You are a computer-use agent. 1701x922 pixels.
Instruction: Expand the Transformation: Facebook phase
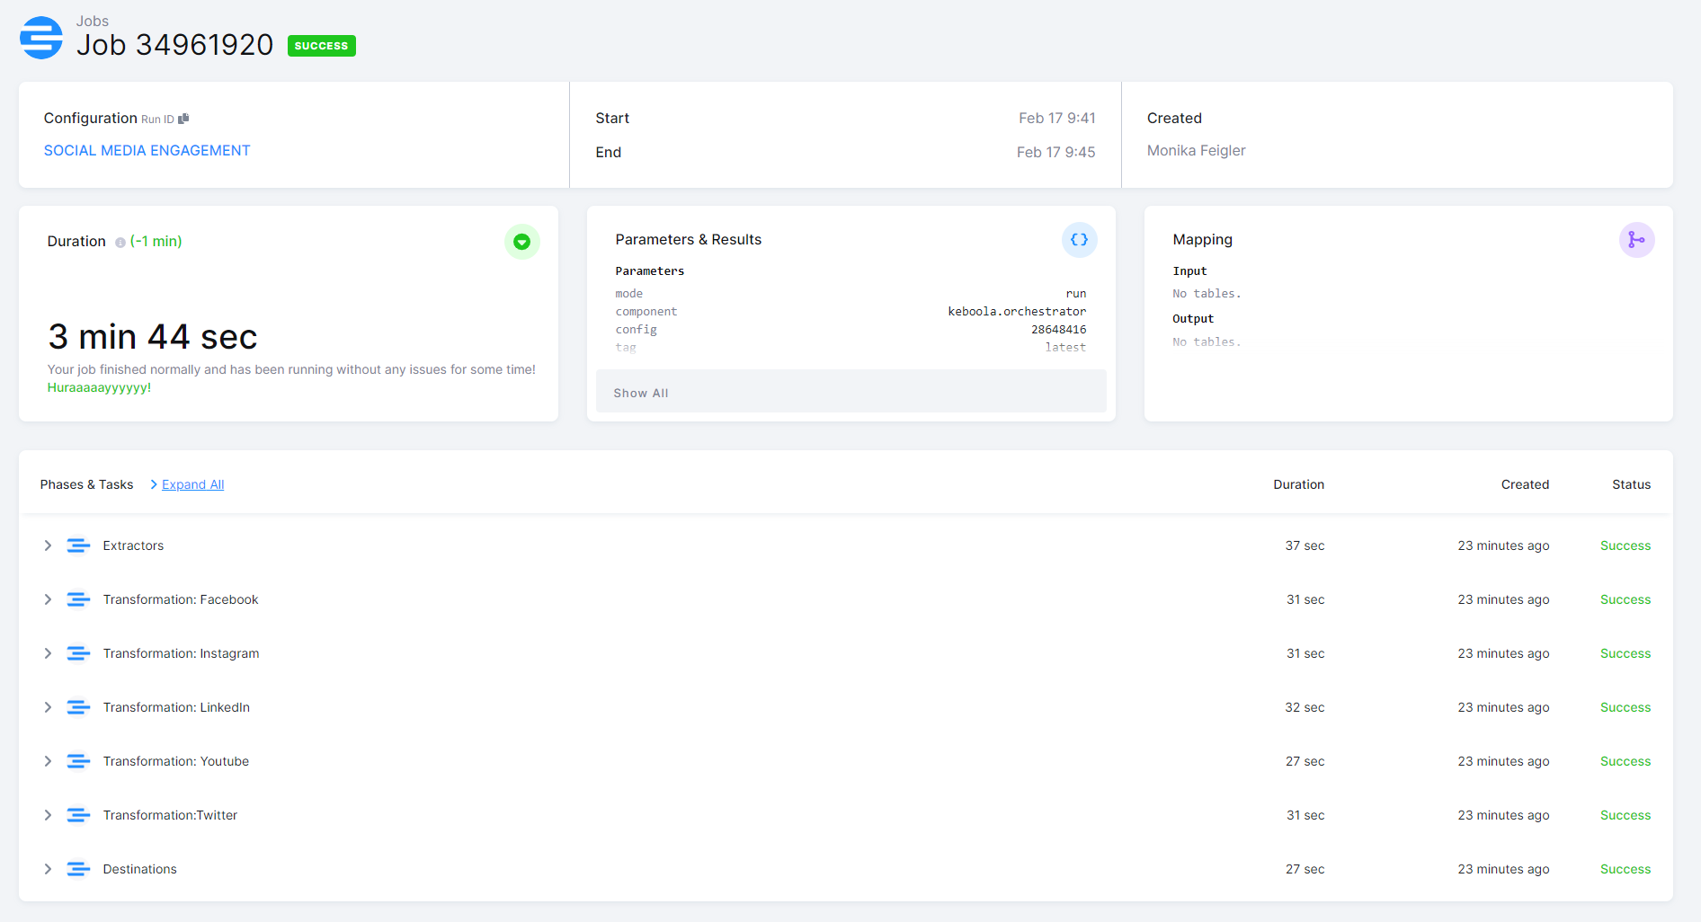[48, 599]
